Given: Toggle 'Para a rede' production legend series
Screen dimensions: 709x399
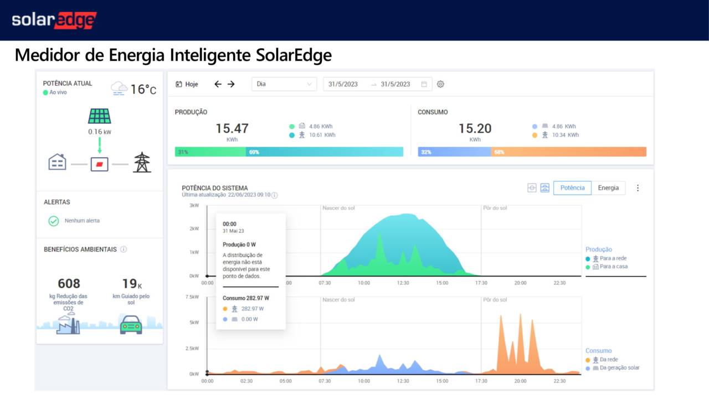Looking at the screenshot, I should pos(613,258).
